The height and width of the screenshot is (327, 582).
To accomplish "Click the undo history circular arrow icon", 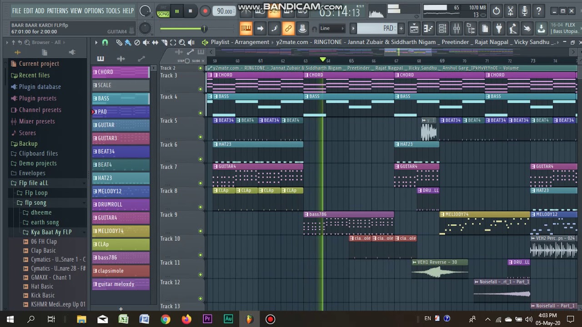I will (x=497, y=11).
